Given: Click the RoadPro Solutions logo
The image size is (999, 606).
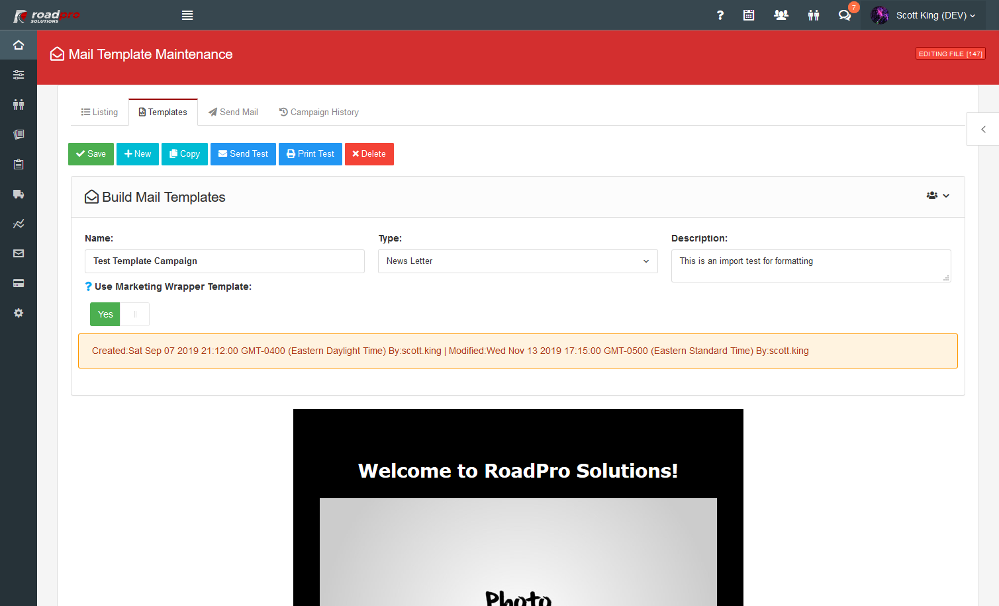Looking at the screenshot, I should click(46, 15).
